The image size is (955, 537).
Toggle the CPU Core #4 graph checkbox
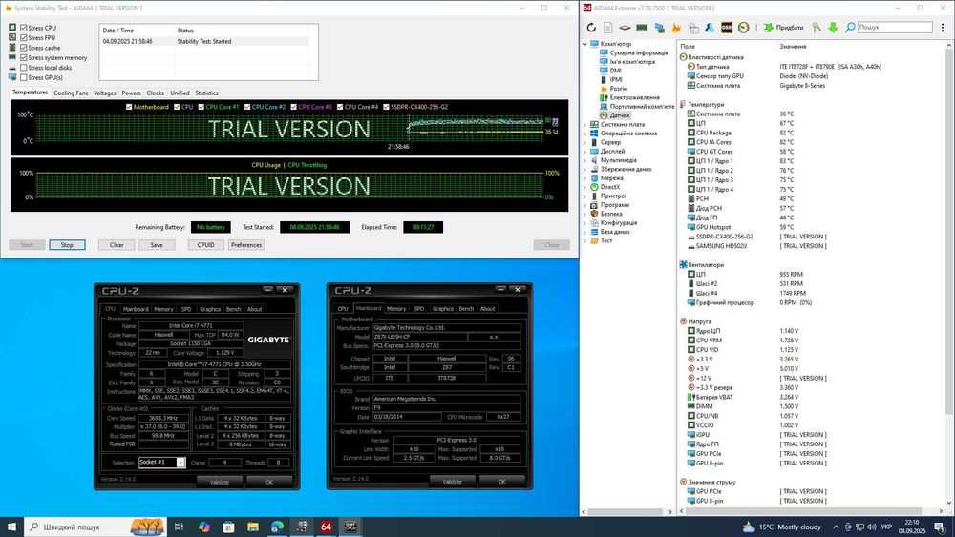339,107
